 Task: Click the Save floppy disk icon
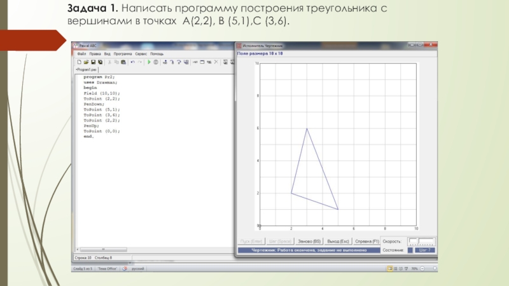point(93,62)
